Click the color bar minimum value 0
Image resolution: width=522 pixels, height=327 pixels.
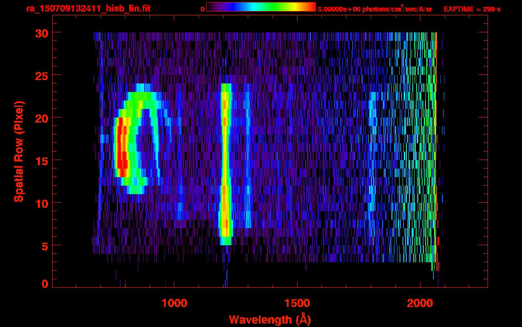tap(203, 9)
